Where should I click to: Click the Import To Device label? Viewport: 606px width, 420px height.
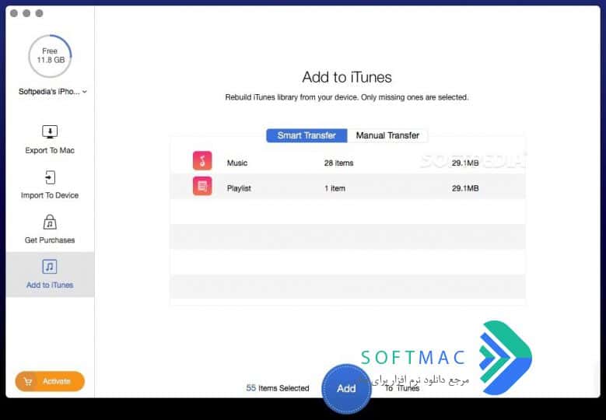click(x=50, y=195)
